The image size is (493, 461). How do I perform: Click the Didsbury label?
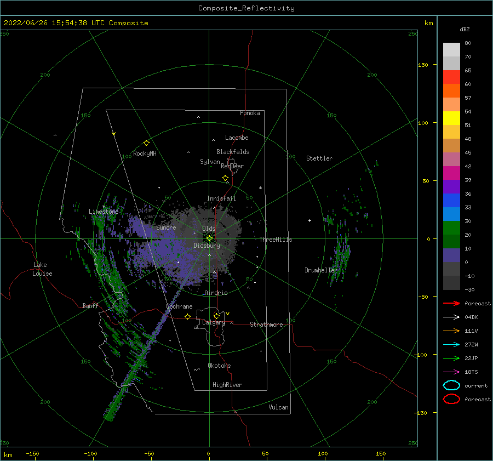[x=207, y=246]
